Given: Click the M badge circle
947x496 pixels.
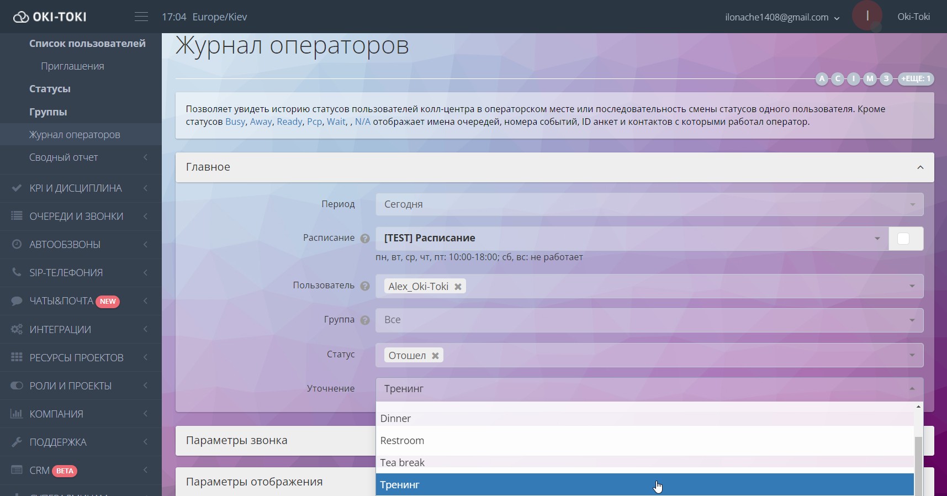Looking at the screenshot, I should click(870, 78).
